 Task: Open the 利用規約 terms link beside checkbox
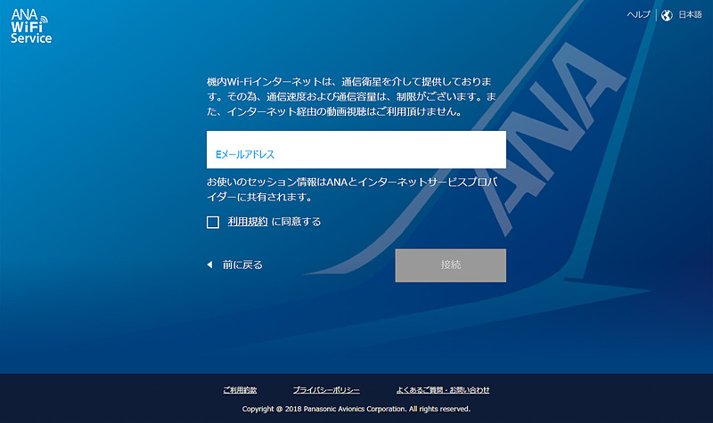pos(248,222)
